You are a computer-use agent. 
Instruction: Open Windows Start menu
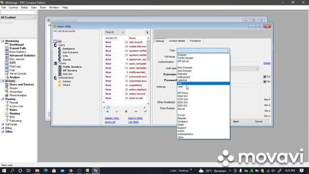(x=4, y=171)
